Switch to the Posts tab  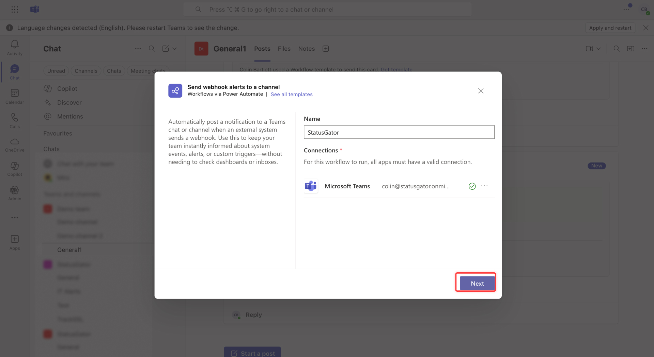(262, 49)
